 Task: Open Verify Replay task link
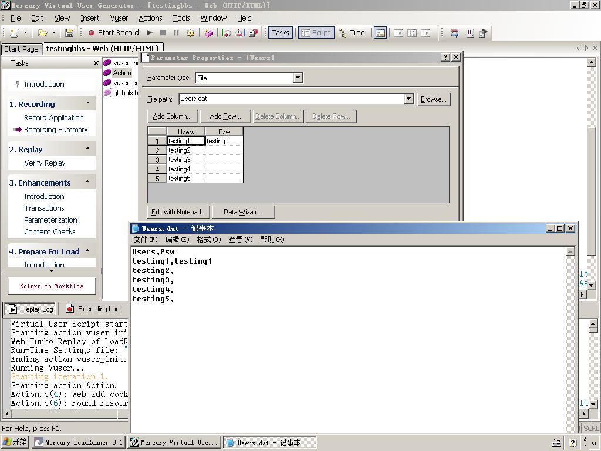point(45,163)
